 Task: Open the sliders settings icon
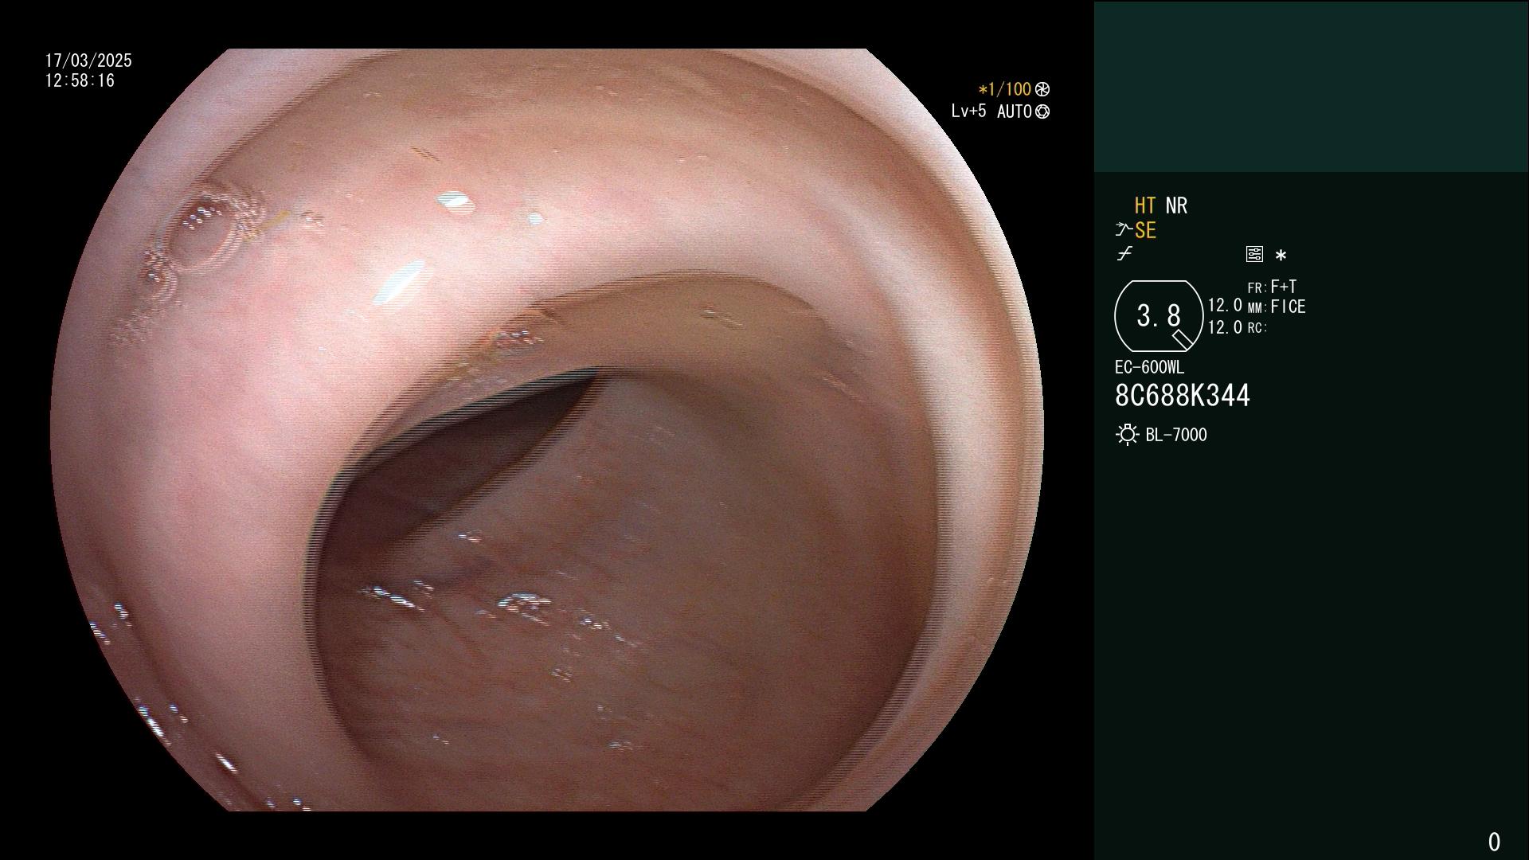tap(1254, 254)
